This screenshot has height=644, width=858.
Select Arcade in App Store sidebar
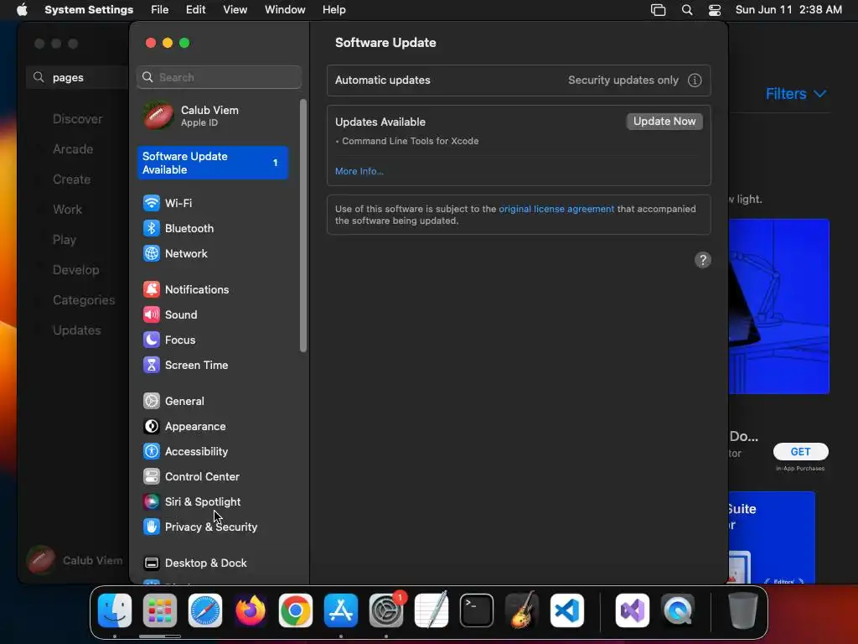[x=73, y=149]
